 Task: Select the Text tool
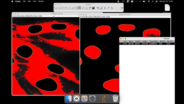pyautogui.click(x=83, y=8)
